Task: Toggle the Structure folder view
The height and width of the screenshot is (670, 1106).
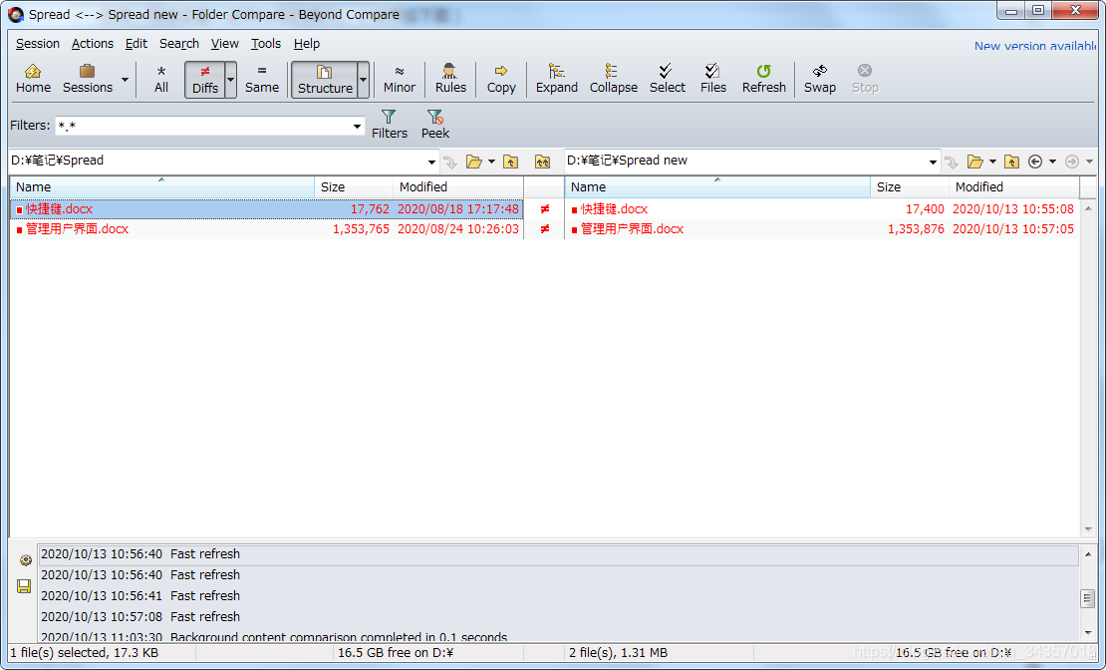Action: coord(325,79)
